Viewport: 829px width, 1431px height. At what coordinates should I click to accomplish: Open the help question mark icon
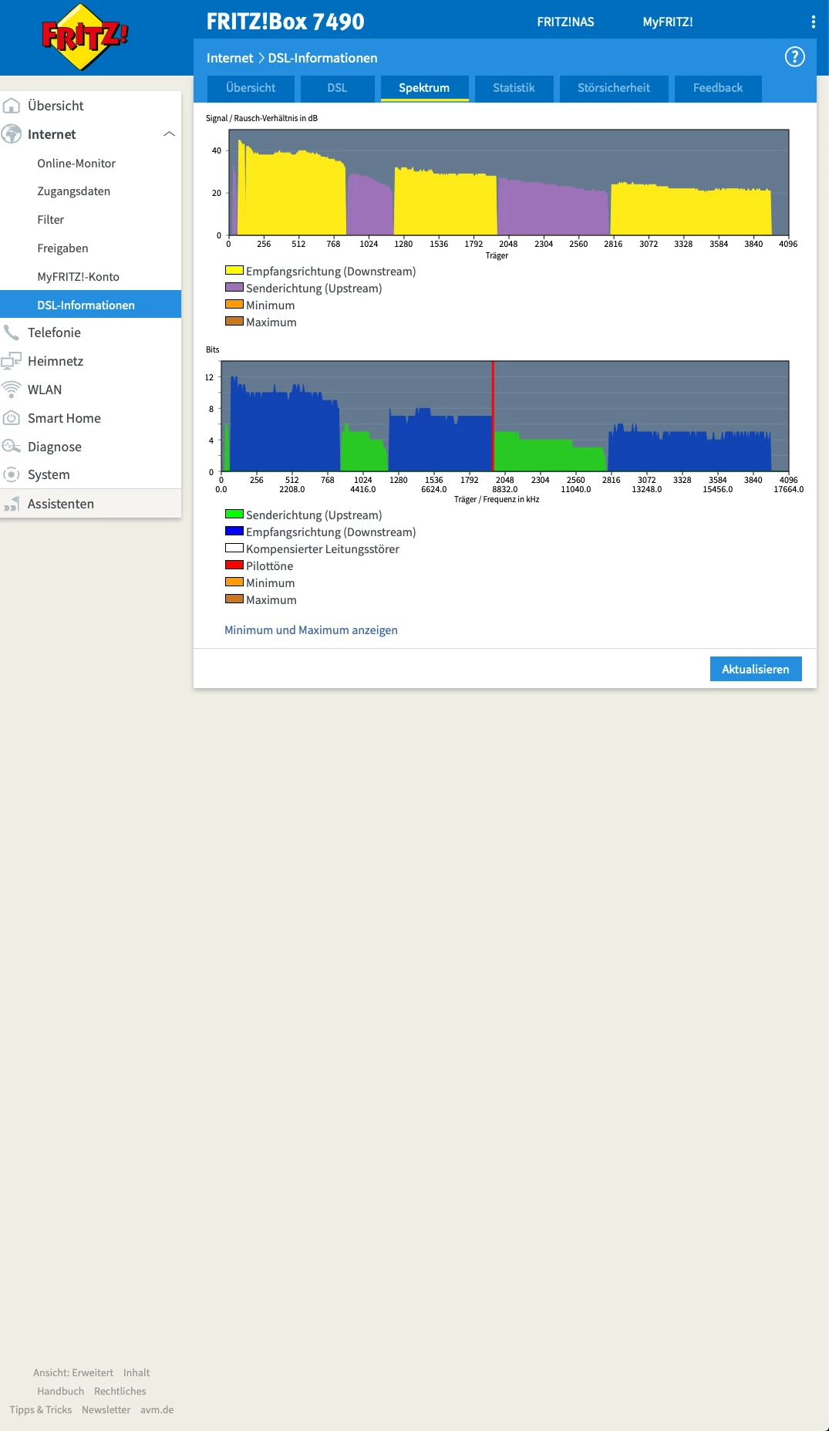tap(794, 57)
